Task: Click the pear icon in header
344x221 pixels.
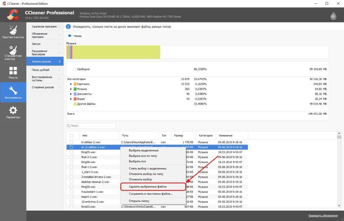Action: click(333, 15)
